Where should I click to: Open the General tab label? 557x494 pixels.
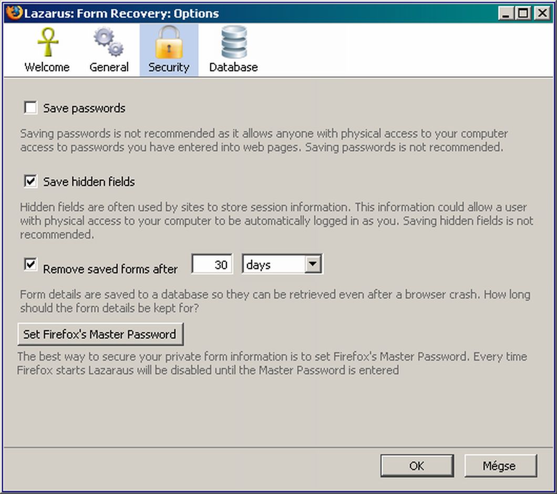tap(109, 67)
